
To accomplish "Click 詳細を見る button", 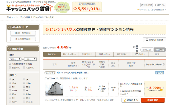I will click(x=153, y=100).
